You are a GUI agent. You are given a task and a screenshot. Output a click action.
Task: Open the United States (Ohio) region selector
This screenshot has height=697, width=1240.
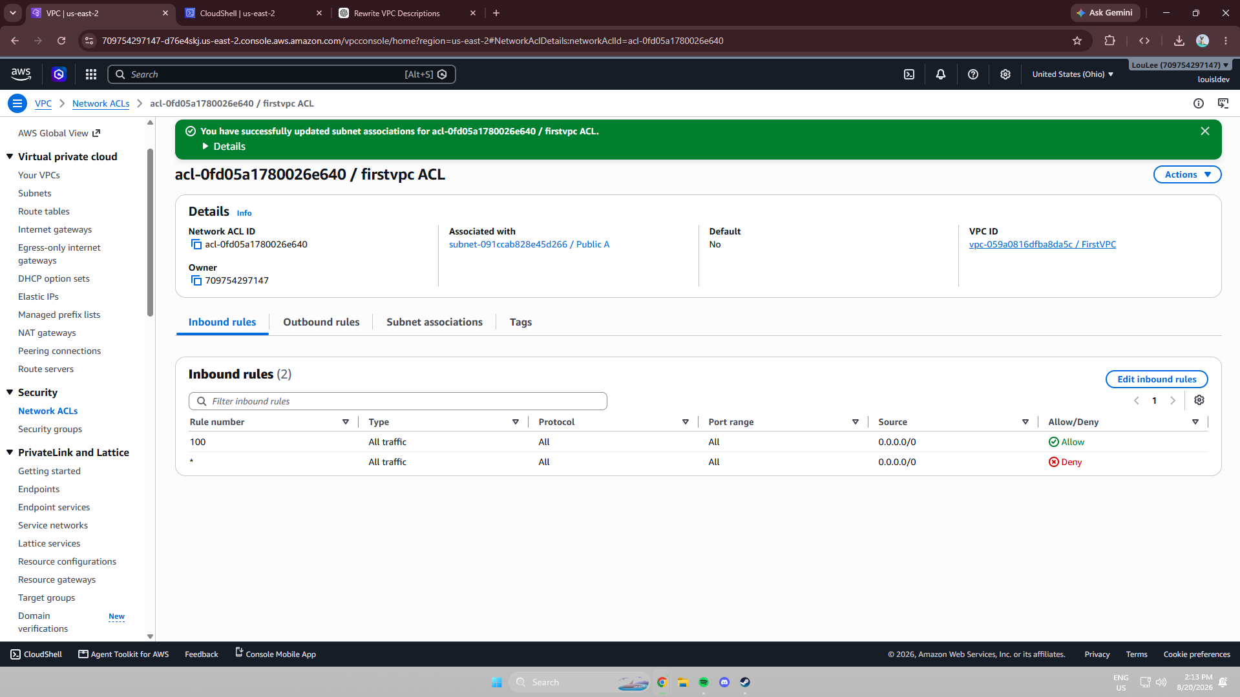click(x=1073, y=74)
